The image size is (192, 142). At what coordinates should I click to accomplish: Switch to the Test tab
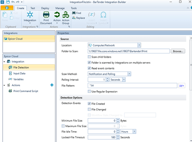click(x=33, y=8)
